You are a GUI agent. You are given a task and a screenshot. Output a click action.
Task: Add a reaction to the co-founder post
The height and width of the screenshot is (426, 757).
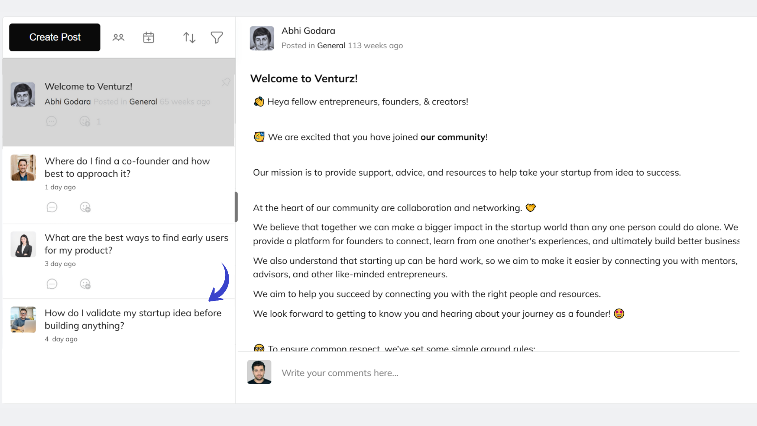pos(85,207)
